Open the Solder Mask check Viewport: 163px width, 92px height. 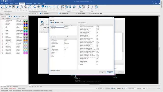click(43, 8)
